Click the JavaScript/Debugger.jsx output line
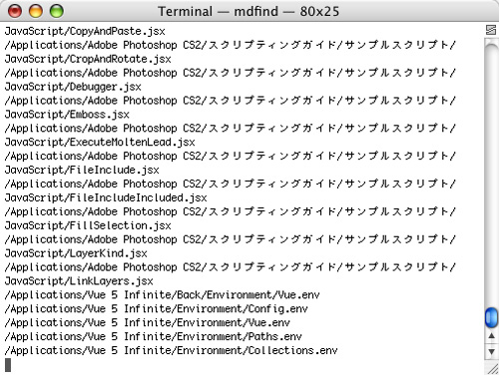The width and height of the screenshot is (499, 375). pyautogui.click(x=73, y=87)
